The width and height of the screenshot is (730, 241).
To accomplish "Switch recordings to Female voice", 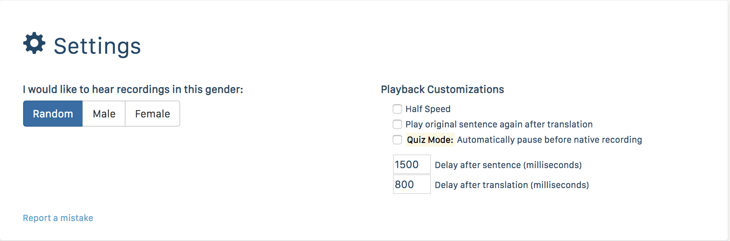I will (152, 114).
